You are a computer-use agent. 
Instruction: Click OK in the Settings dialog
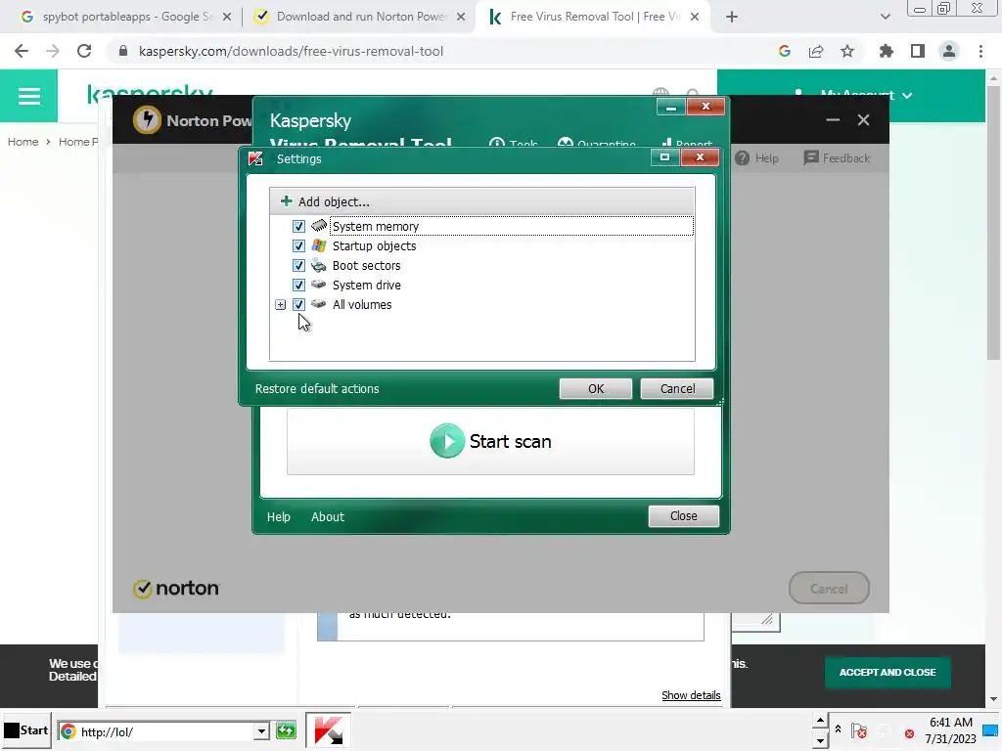[596, 388]
